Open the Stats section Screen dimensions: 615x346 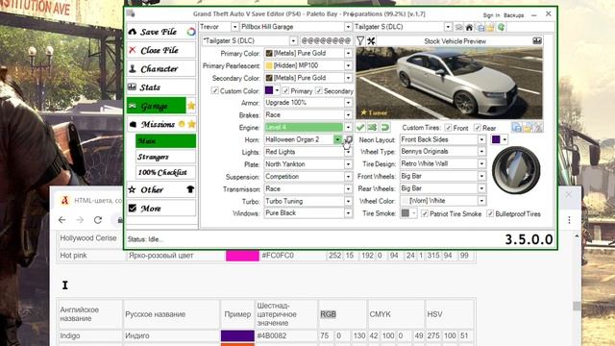[x=161, y=87]
